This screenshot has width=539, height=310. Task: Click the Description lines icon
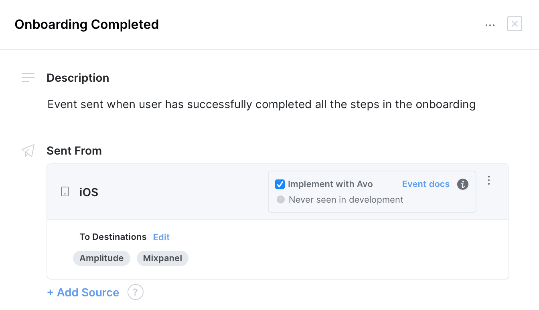click(28, 77)
